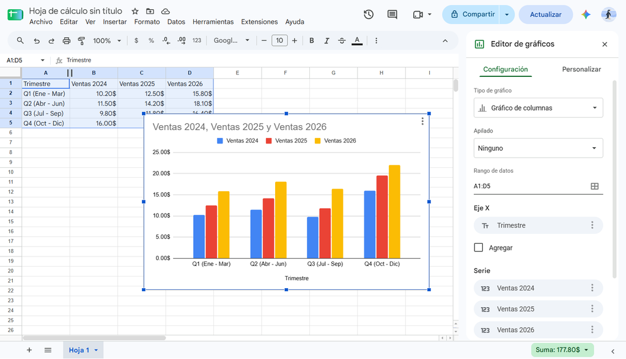Close the chart editor panel

(605, 45)
